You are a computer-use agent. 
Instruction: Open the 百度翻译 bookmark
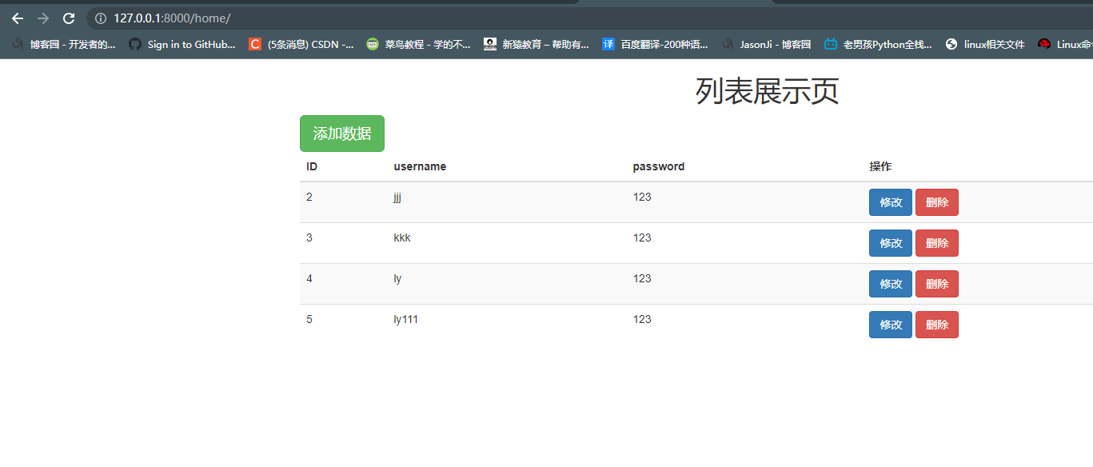tap(655, 45)
